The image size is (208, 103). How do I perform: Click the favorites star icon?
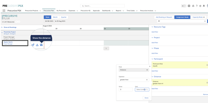pos(183,6)
